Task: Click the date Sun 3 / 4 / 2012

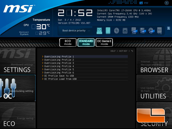Action: click(69, 20)
